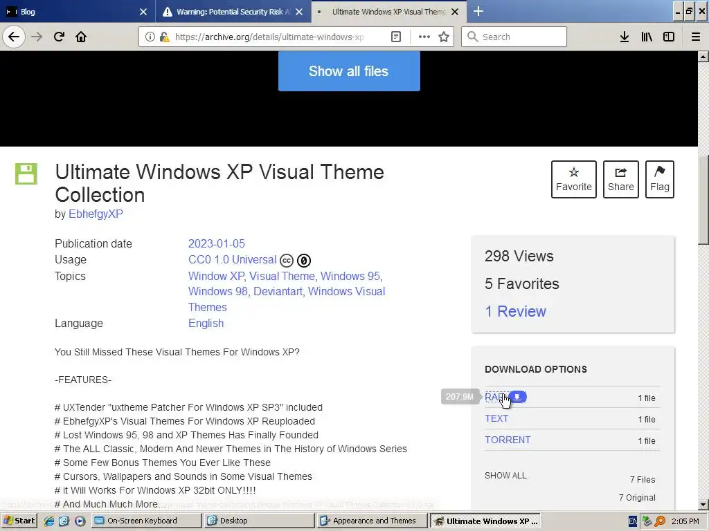The image size is (709, 531).
Task: Open the Share button
Action: point(621,179)
